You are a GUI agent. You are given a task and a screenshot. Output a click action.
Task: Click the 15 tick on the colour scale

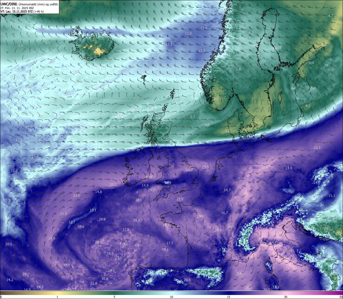[x=229, y=297]
